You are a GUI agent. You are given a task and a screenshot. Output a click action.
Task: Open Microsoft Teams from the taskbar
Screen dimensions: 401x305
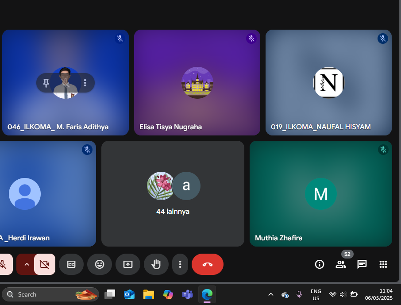click(x=187, y=294)
